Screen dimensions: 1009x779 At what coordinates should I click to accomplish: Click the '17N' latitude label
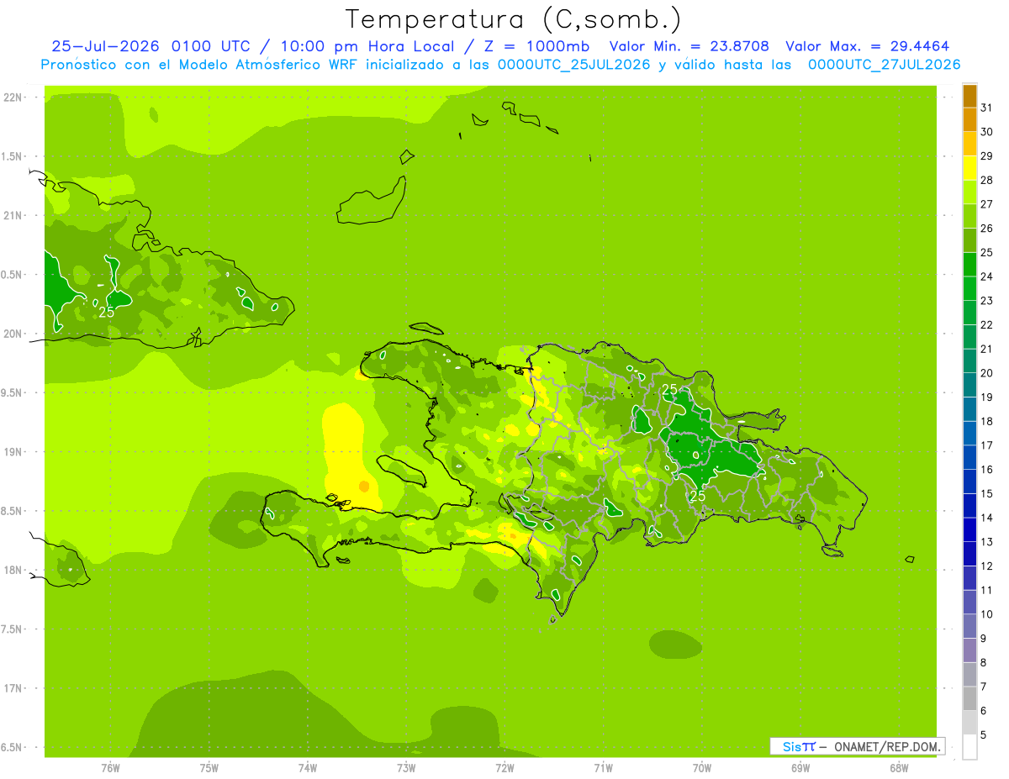tap(13, 688)
